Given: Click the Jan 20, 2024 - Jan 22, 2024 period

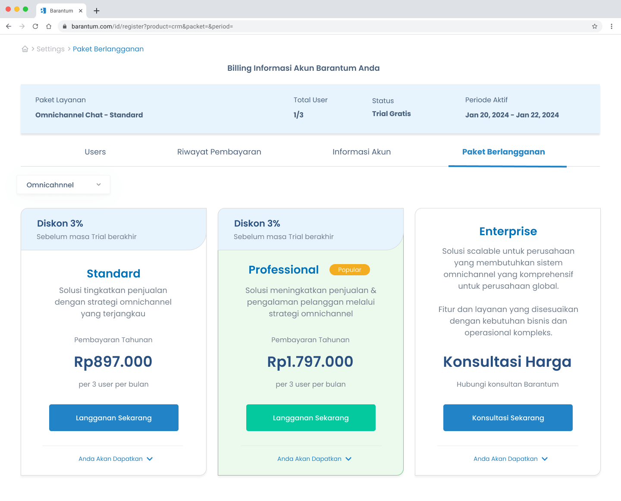Looking at the screenshot, I should coord(512,115).
